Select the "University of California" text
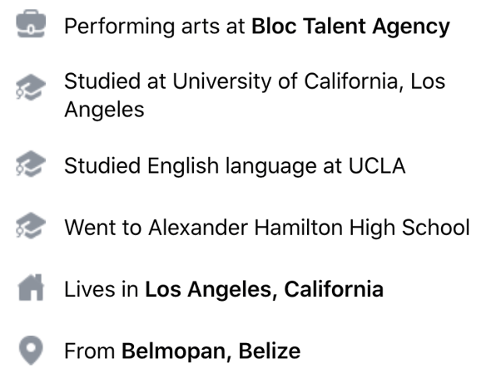 tap(288, 81)
